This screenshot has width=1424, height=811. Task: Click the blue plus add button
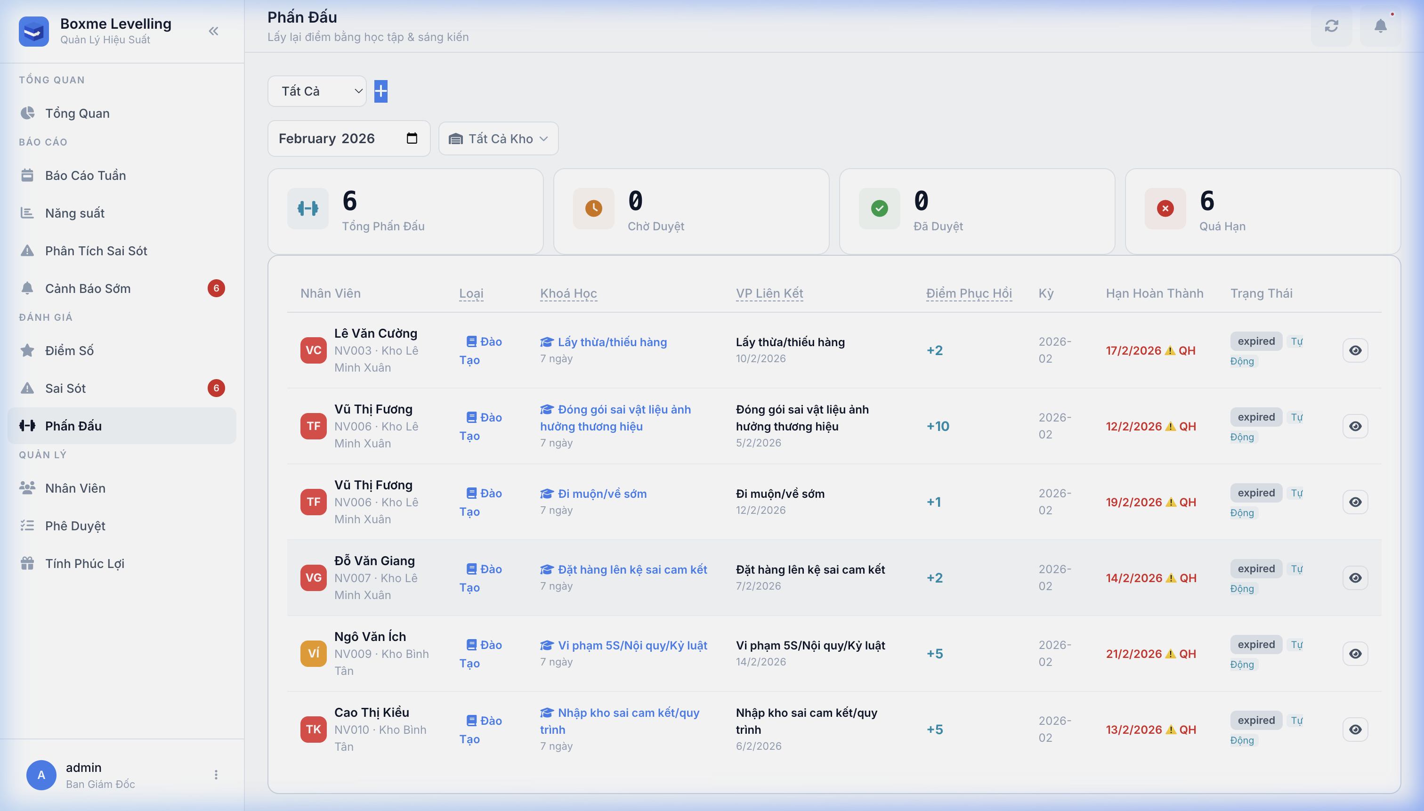pos(380,91)
